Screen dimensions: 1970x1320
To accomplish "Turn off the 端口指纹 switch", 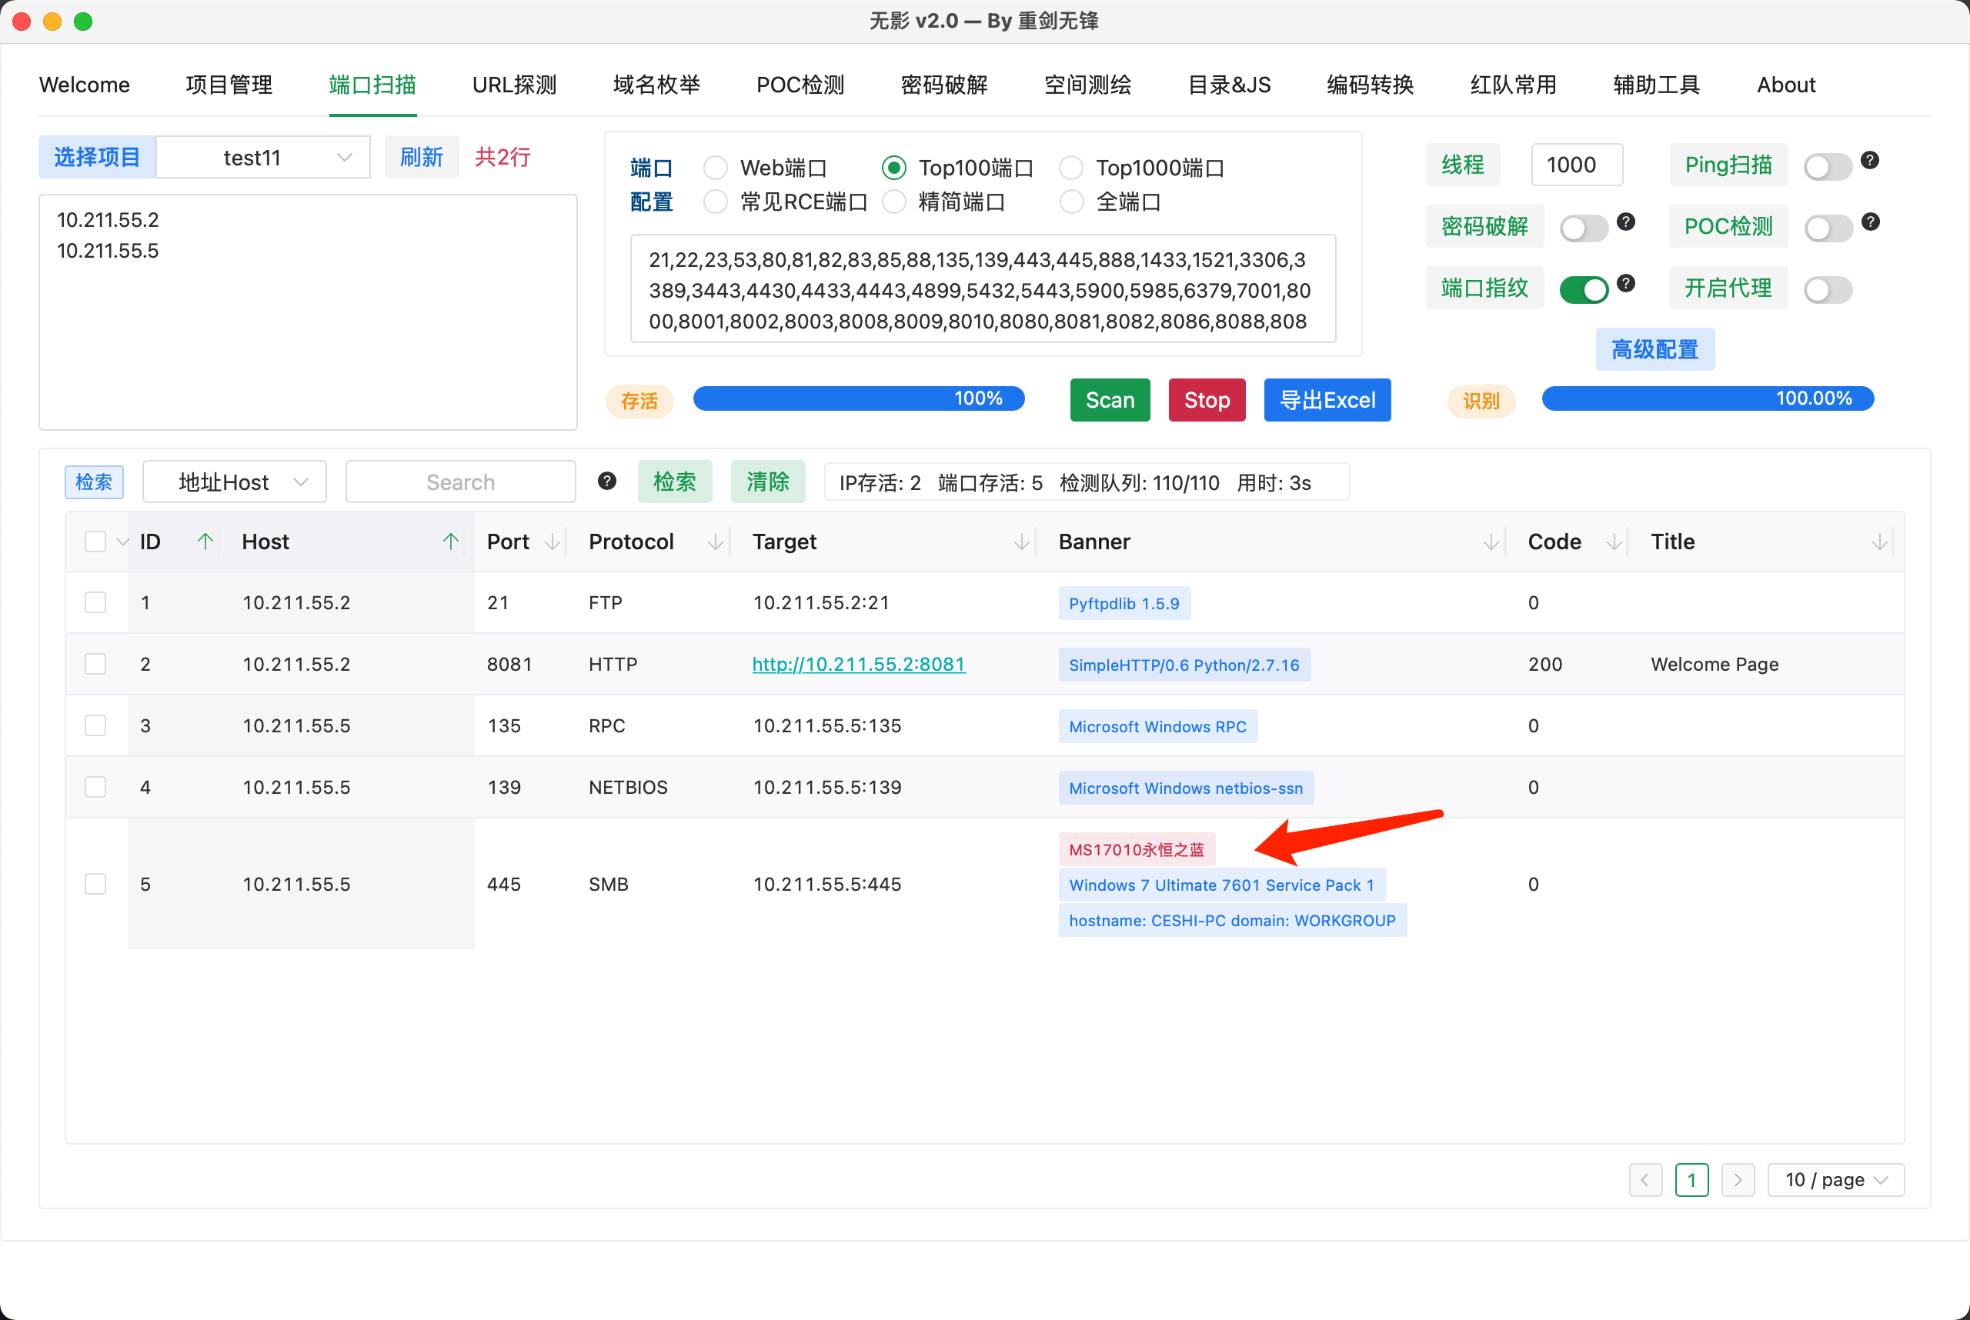I will pyautogui.click(x=1583, y=289).
